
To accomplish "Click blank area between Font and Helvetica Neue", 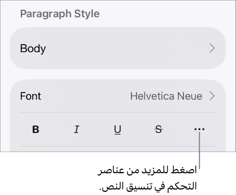I will coord(86,96).
